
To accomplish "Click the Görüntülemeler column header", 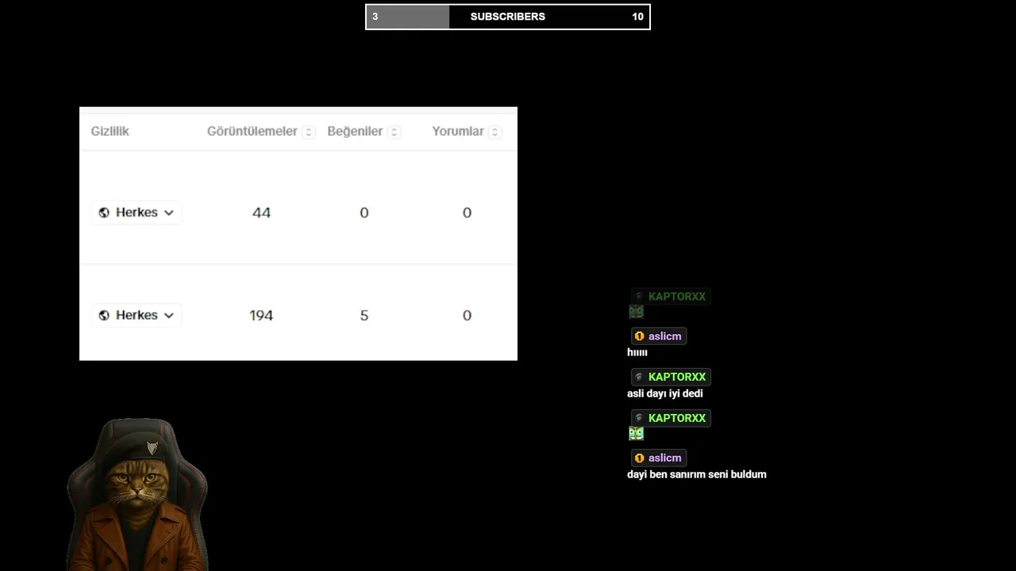I will tap(252, 132).
